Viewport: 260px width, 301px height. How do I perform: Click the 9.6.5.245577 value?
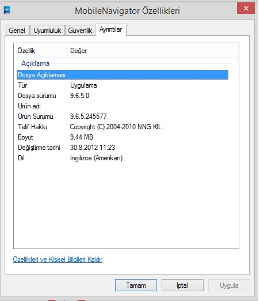pos(88,116)
